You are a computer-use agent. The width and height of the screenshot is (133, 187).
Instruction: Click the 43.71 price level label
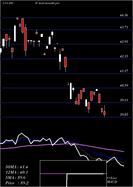pos(124,27)
